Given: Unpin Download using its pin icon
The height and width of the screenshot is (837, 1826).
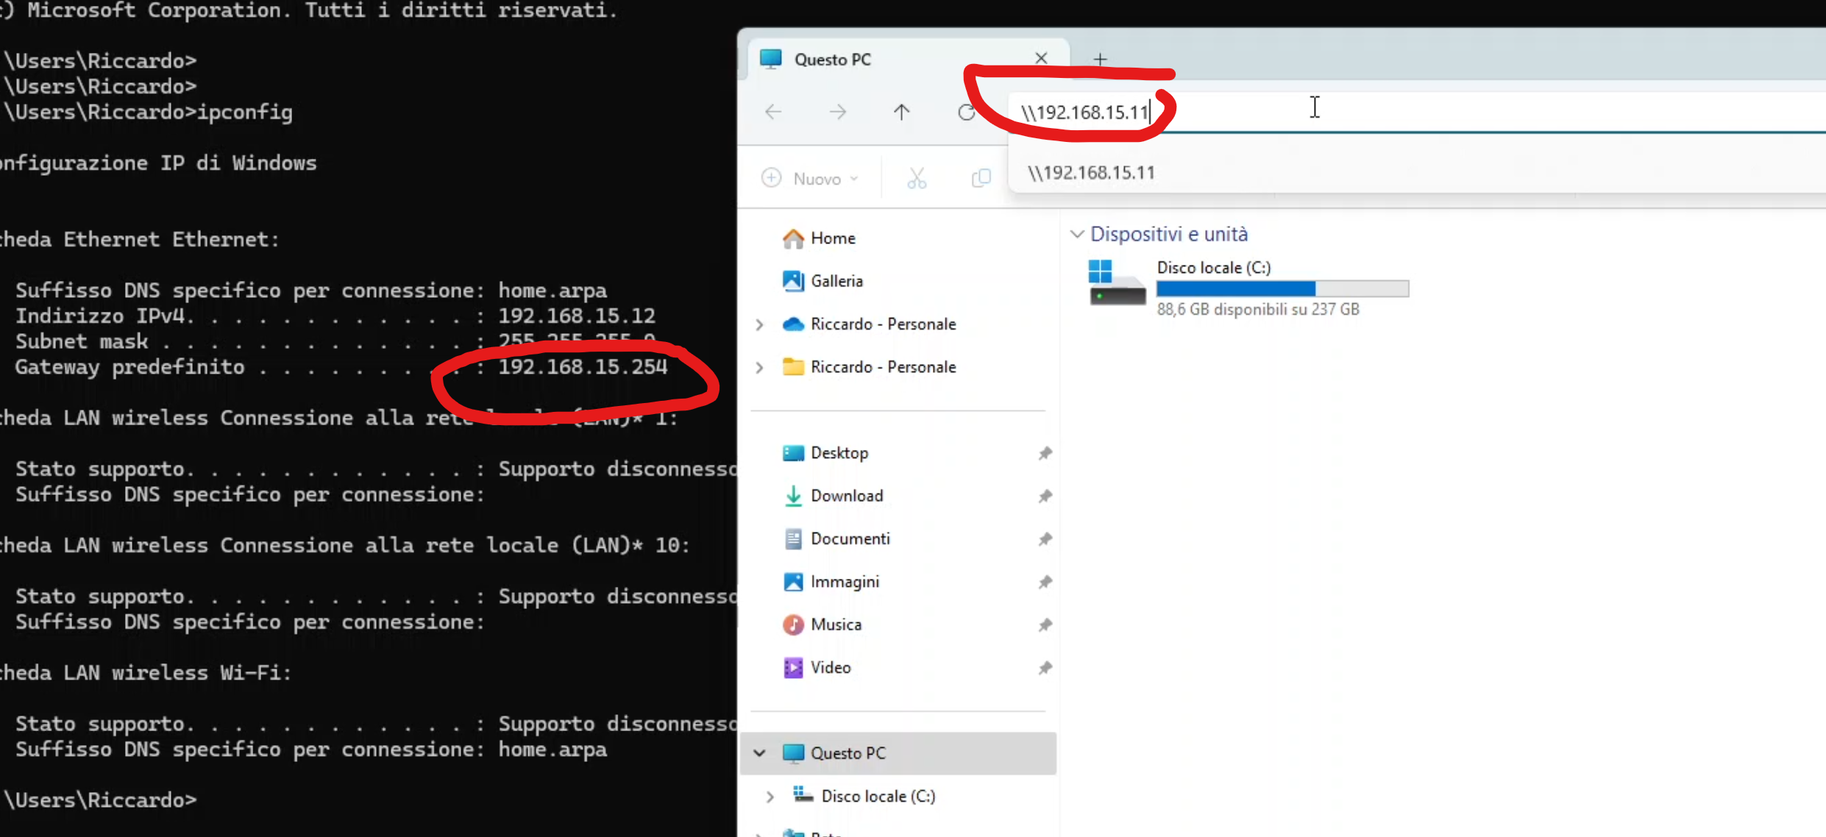Looking at the screenshot, I should pos(1045,496).
